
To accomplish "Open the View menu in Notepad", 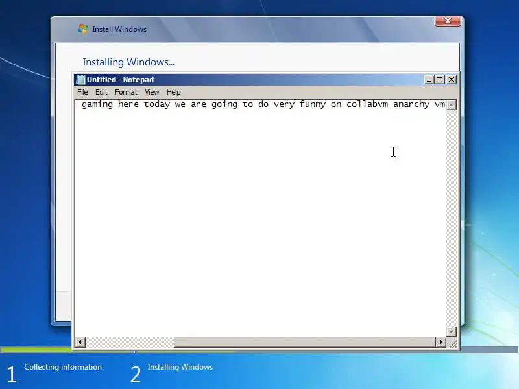I will coord(152,92).
